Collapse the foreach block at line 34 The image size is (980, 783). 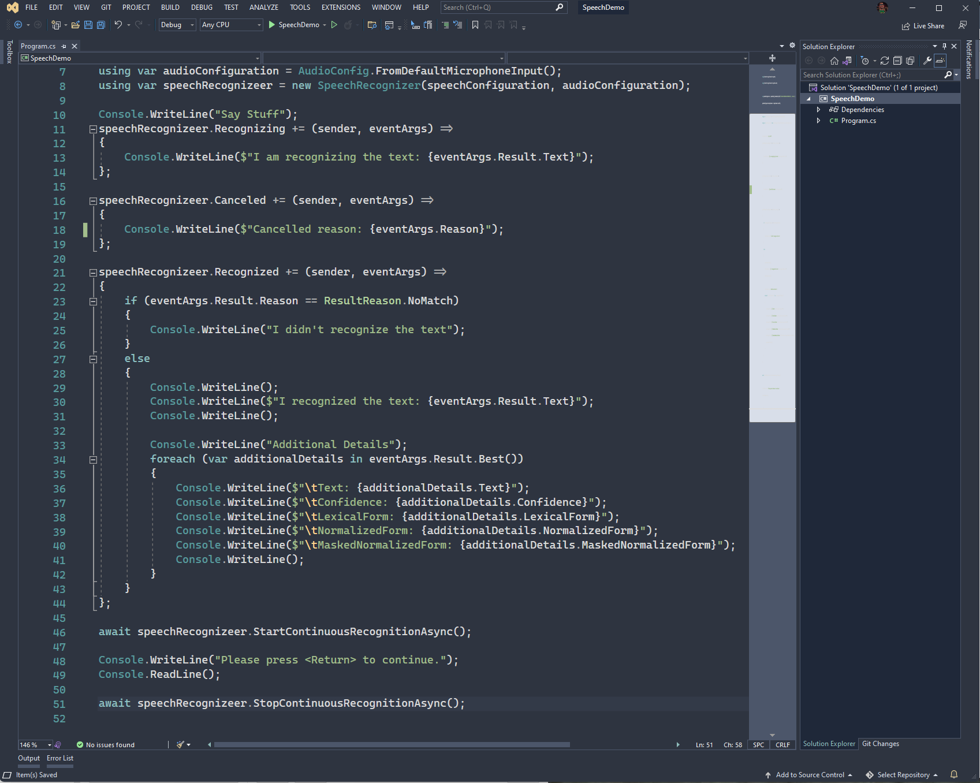tap(93, 460)
